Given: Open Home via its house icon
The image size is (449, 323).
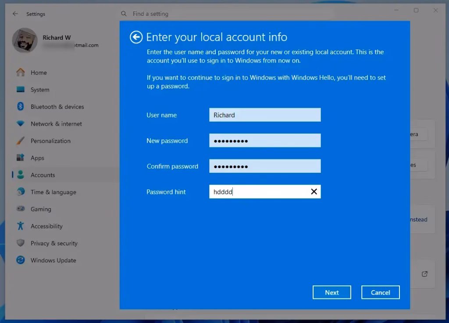Looking at the screenshot, I should (x=20, y=73).
